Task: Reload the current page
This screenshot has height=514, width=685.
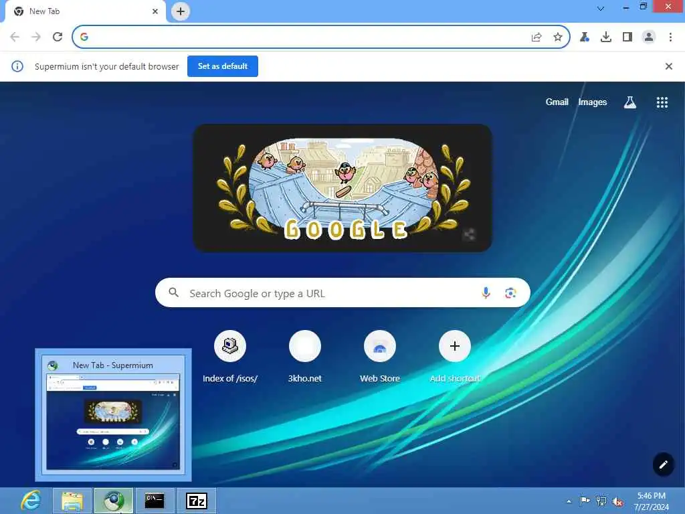Action: (x=58, y=37)
